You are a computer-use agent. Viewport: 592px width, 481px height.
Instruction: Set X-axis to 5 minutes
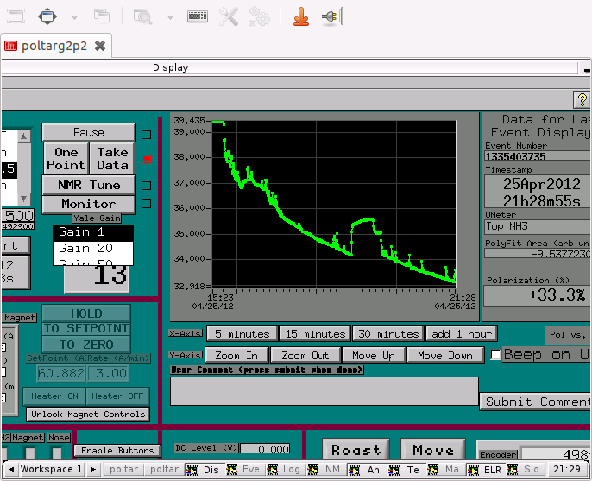point(242,334)
